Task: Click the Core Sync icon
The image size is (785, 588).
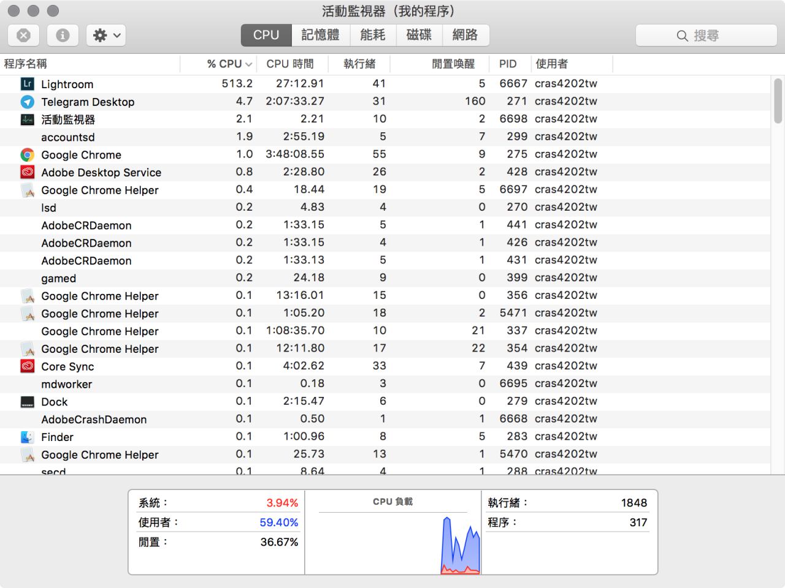Action: tap(27, 366)
